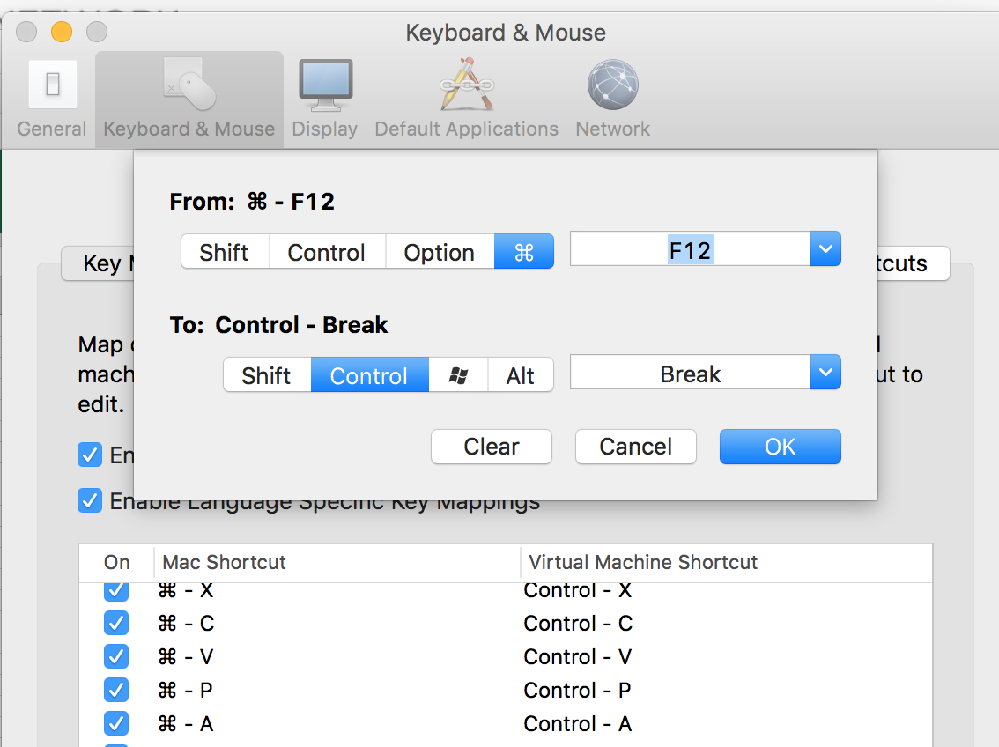Disable the ⌘ - X shortcut mapping
Screen dimensions: 999x747
pyautogui.click(x=115, y=591)
